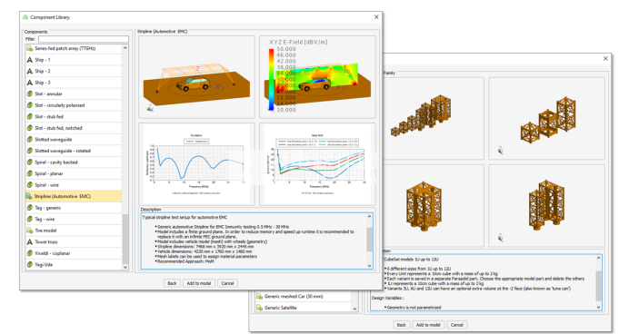Image resolution: width=619 pixels, height=334 pixels.
Task: Click the Spiral - planar component icon
Action: 30,173
